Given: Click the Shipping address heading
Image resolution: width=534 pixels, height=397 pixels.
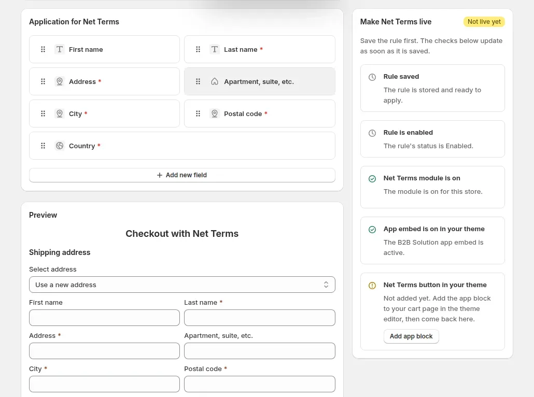Looking at the screenshot, I should tap(60, 252).
